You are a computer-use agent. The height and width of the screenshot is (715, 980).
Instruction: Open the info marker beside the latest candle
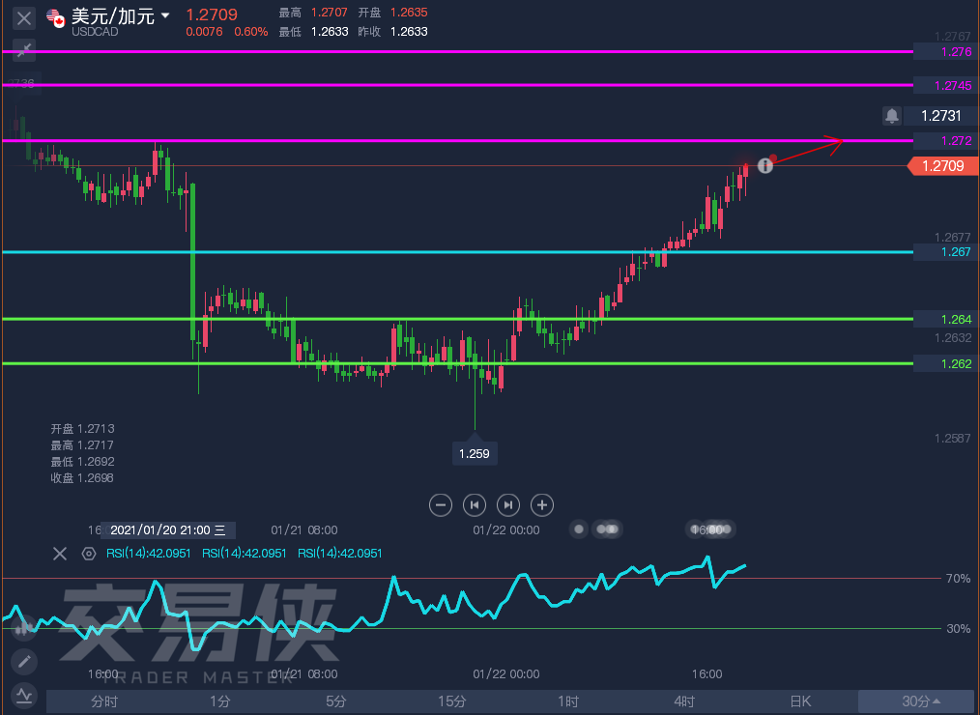[x=765, y=165]
